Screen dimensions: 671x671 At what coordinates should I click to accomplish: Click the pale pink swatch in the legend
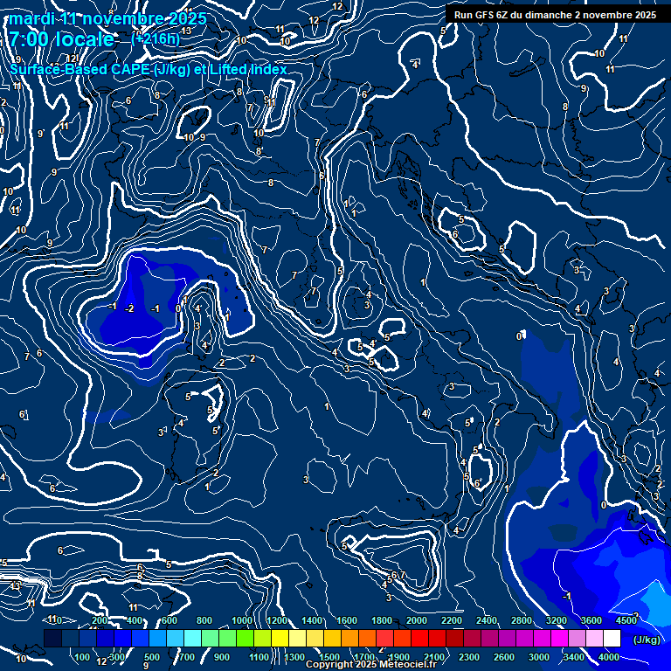click(x=594, y=638)
